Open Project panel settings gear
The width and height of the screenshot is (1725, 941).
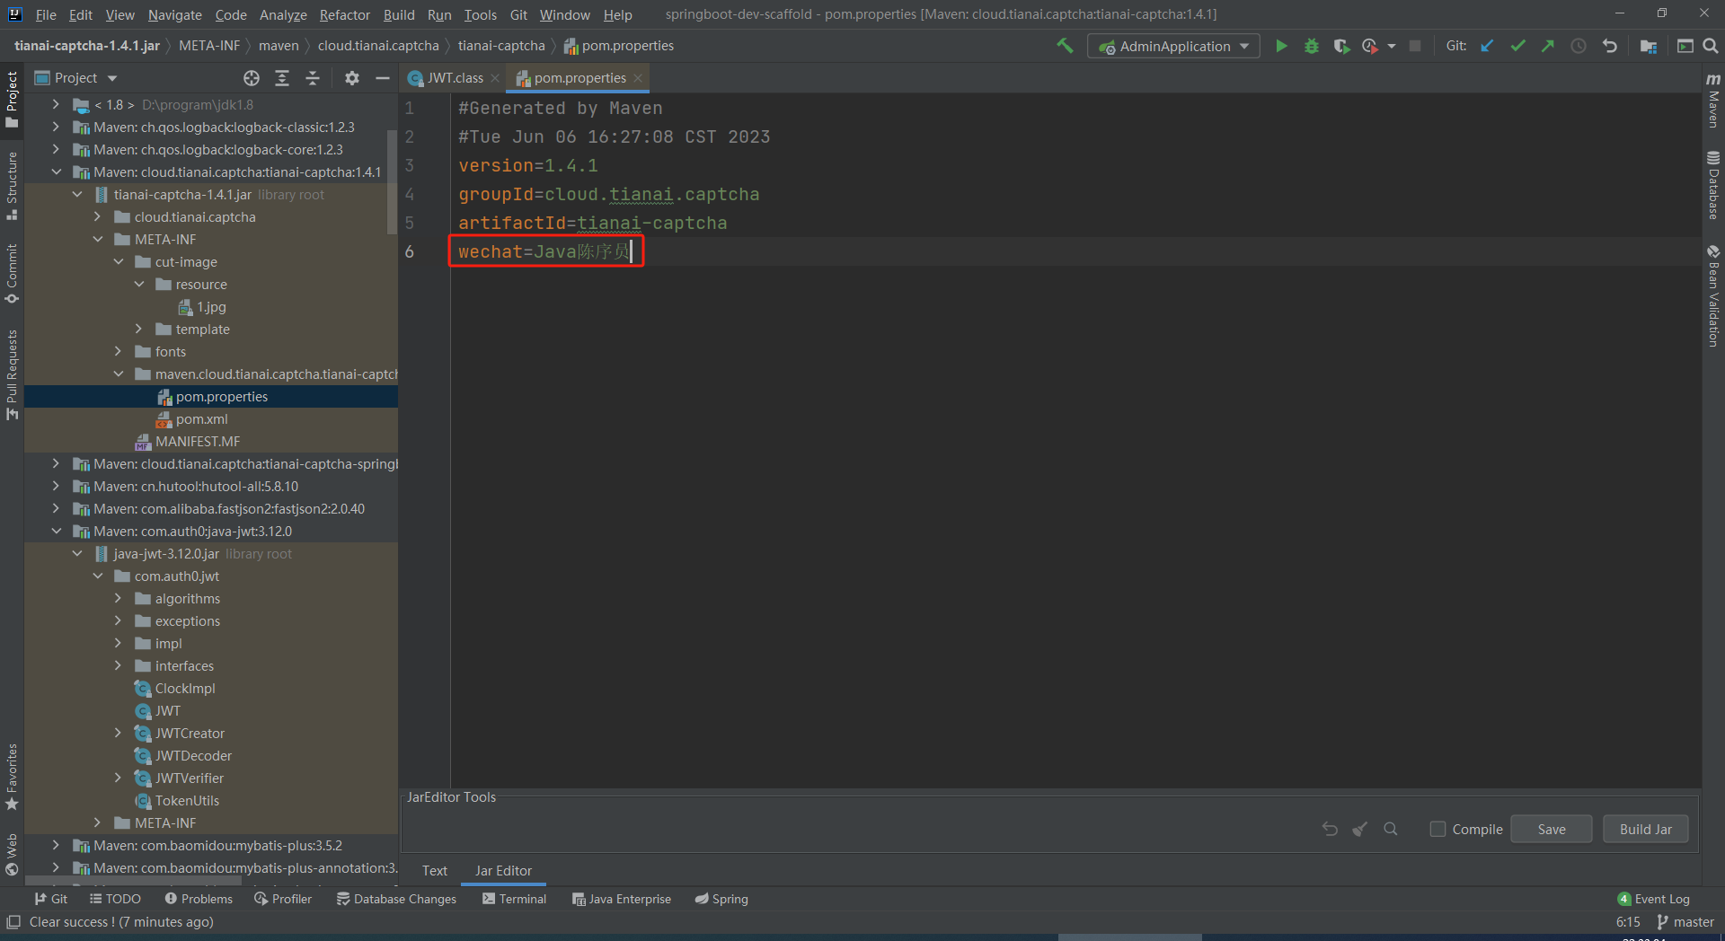pyautogui.click(x=352, y=78)
